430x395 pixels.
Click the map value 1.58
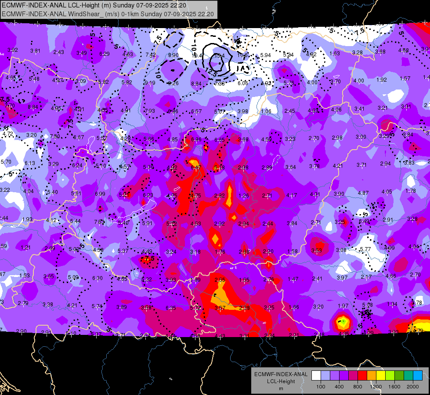(293, 251)
